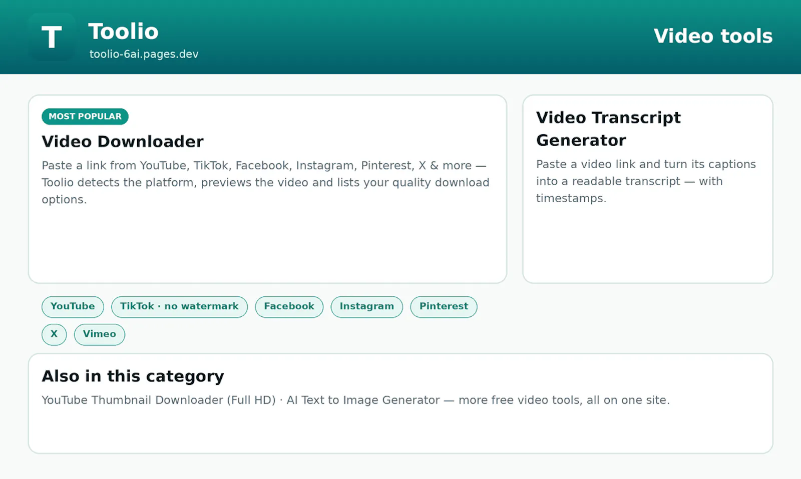Click the MOST POPULAR badge
The width and height of the screenshot is (801, 479).
pyautogui.click(x=85, y=116)
